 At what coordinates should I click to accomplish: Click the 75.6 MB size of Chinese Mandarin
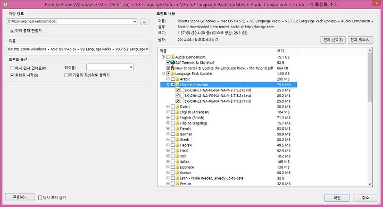[x=284, y=85]
